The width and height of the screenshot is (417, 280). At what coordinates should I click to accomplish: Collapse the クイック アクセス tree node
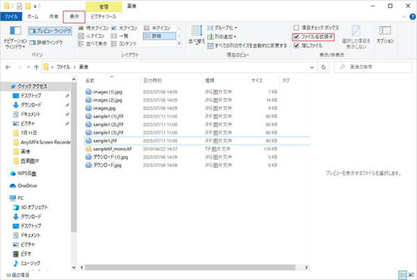(3, 85)
